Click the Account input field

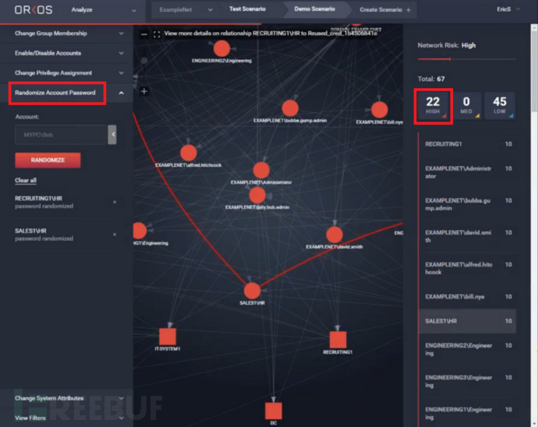[x=61, y=135]
